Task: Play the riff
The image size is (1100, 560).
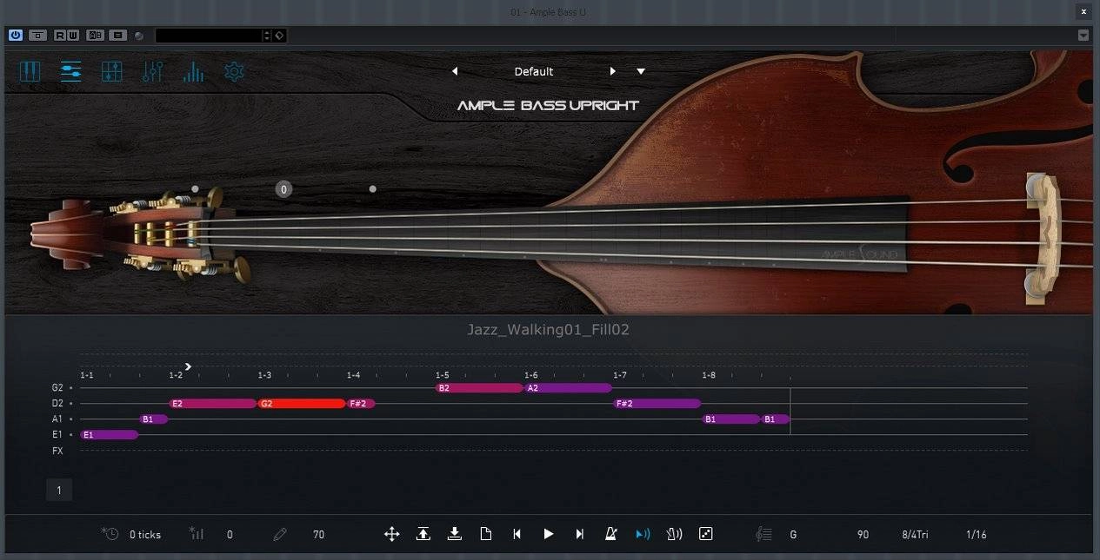Action: click(x=548, y=534)
